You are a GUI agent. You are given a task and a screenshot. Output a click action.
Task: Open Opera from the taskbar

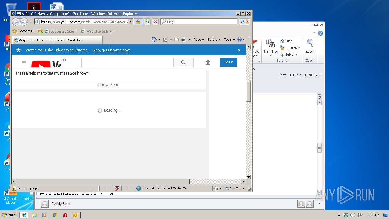click(65, 215)
